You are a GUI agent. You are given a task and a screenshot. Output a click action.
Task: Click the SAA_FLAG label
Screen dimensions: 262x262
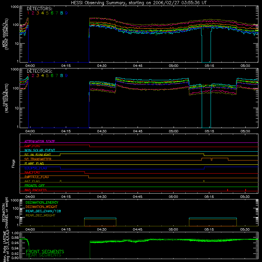pos(32,172)
